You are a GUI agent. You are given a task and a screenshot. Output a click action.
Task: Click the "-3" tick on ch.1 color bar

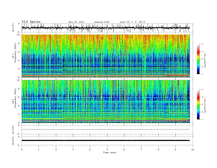(x=202, y=44)
